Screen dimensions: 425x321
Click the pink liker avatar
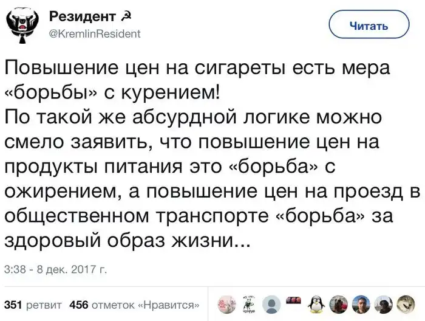click(227, 303)
